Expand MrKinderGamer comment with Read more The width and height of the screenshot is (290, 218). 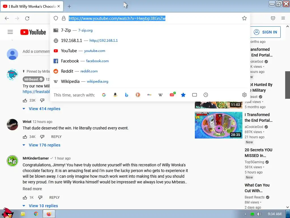pyautogui.click(x=32, y=189)
